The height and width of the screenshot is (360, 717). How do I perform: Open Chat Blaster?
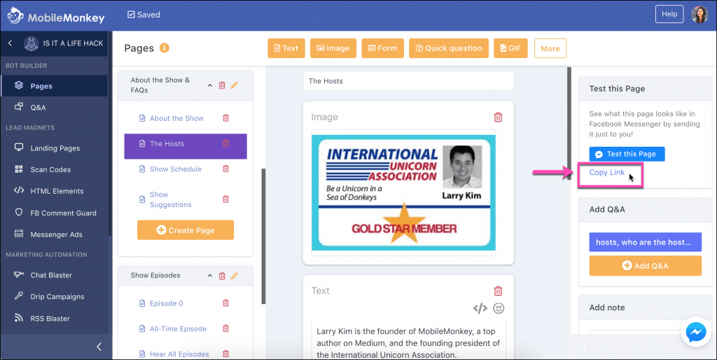[54, 275]
